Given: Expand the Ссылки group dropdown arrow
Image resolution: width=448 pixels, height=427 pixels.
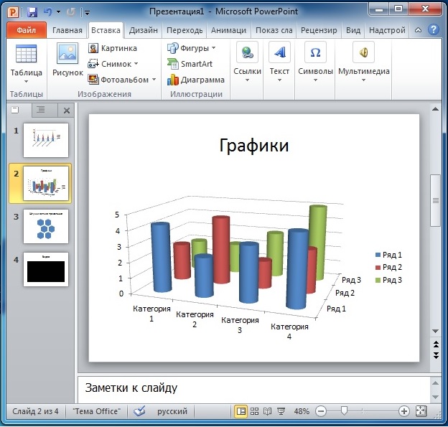Looking at the screenshot, I should [247, 80].
